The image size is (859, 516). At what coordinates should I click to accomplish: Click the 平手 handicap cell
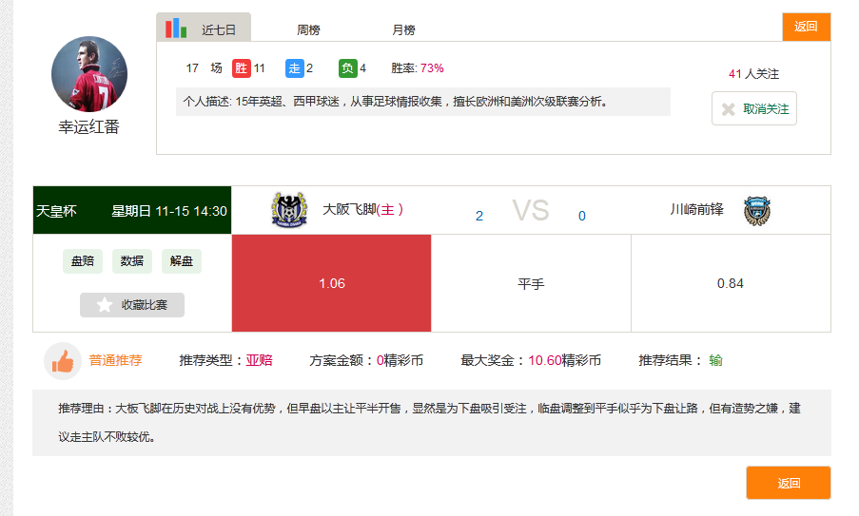click(531, 283)
